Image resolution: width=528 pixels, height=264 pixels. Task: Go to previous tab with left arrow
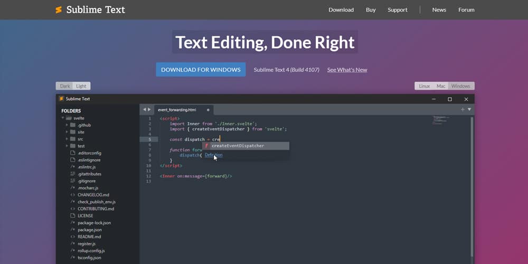[x=145, y=109]
